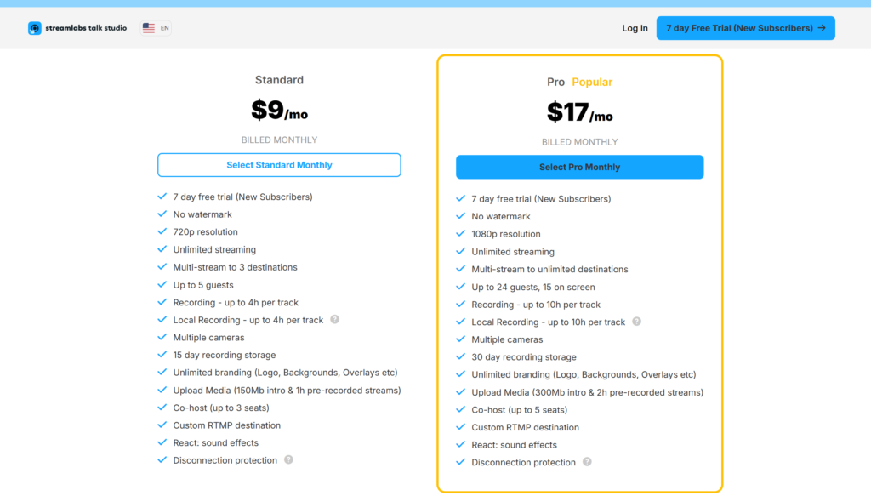
Task: Open the EN language dropdown
Action: 156,26
